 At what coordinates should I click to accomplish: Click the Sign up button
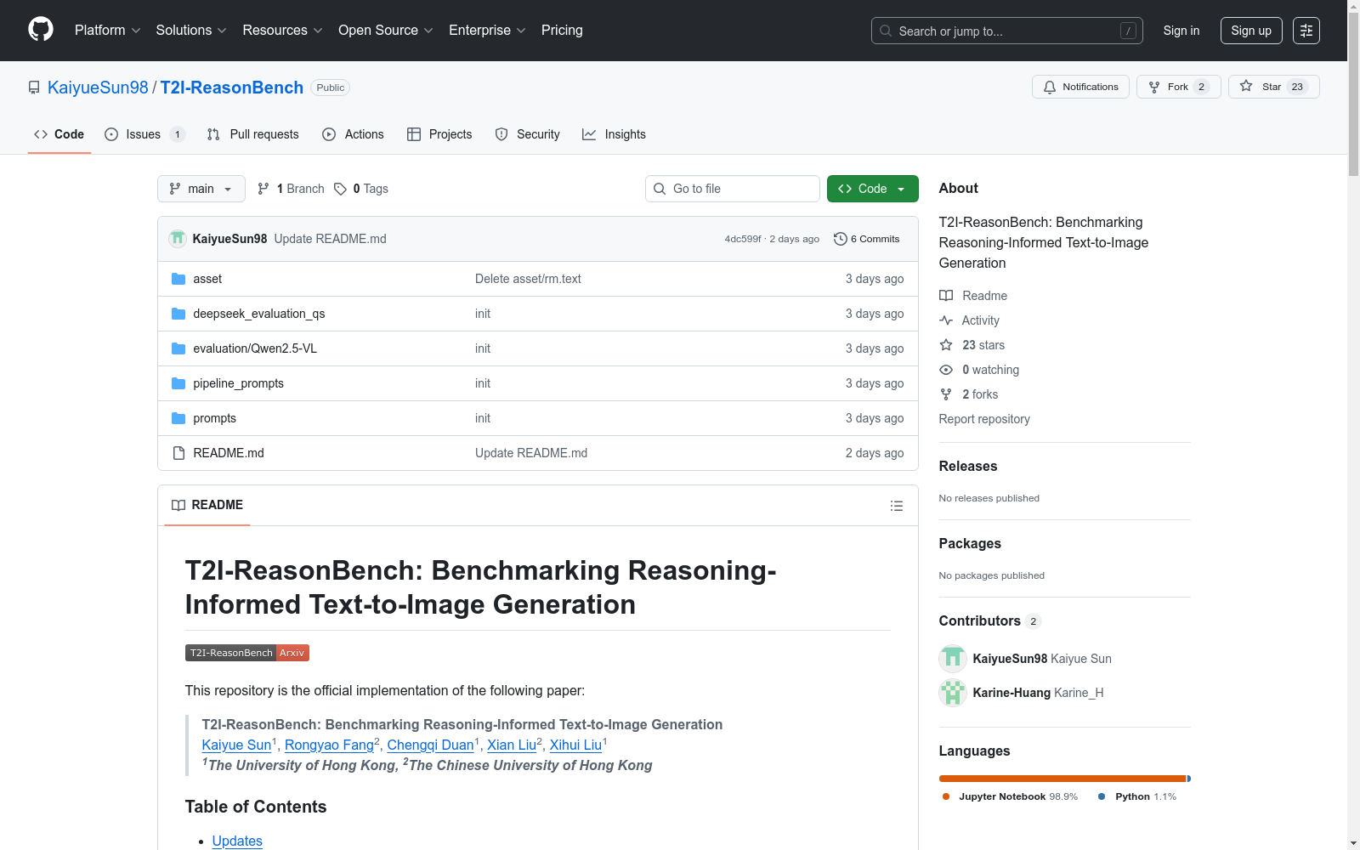[1251, 31]
